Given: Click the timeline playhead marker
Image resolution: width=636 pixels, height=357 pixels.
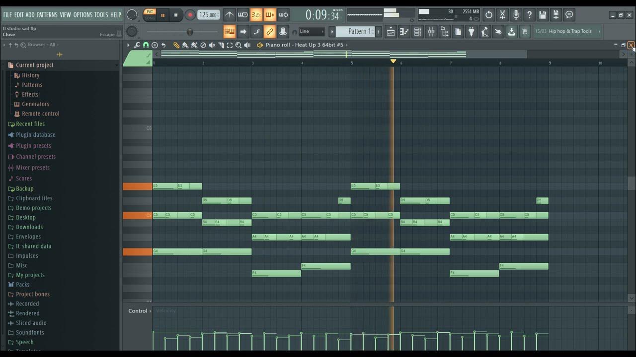Looking at the screenshot, I should tap(393, 61).
